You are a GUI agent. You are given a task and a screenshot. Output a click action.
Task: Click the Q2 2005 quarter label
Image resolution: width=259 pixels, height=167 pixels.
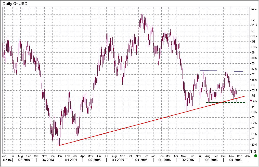94,160
